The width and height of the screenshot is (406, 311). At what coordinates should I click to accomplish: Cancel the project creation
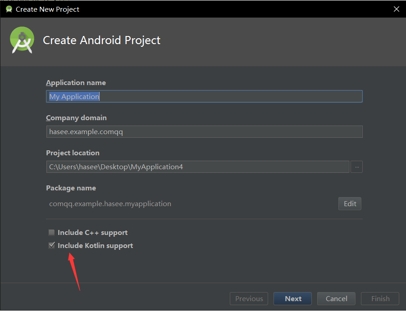pyautogui.click(x=336, y=298)
